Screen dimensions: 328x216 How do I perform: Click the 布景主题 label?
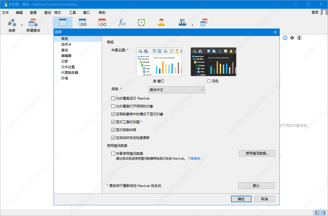(x=120, y=50)
